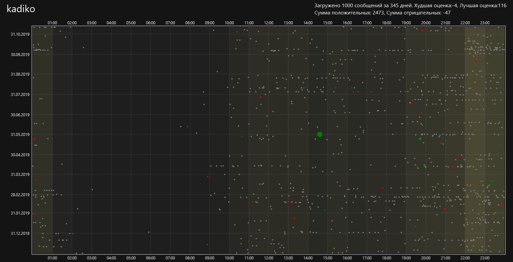Select the largest green dot near 31.05.2019
This screenshot has width=513, height=262.
click(320, 134)
